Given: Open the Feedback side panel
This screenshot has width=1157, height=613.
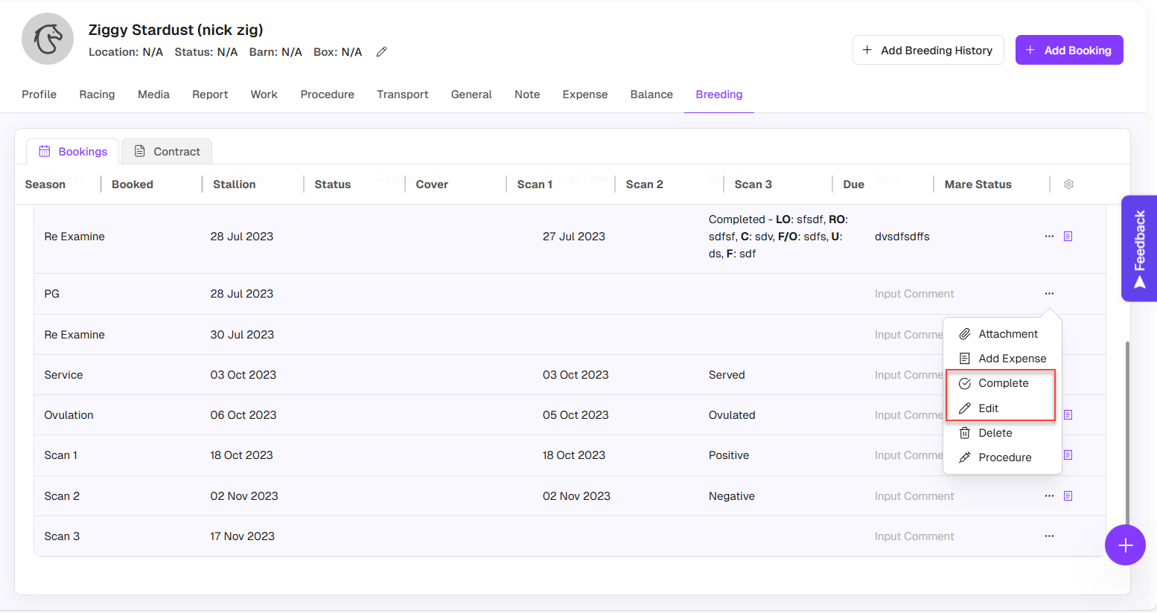Looking at the screenshot, I should (x=1138, y=248).
